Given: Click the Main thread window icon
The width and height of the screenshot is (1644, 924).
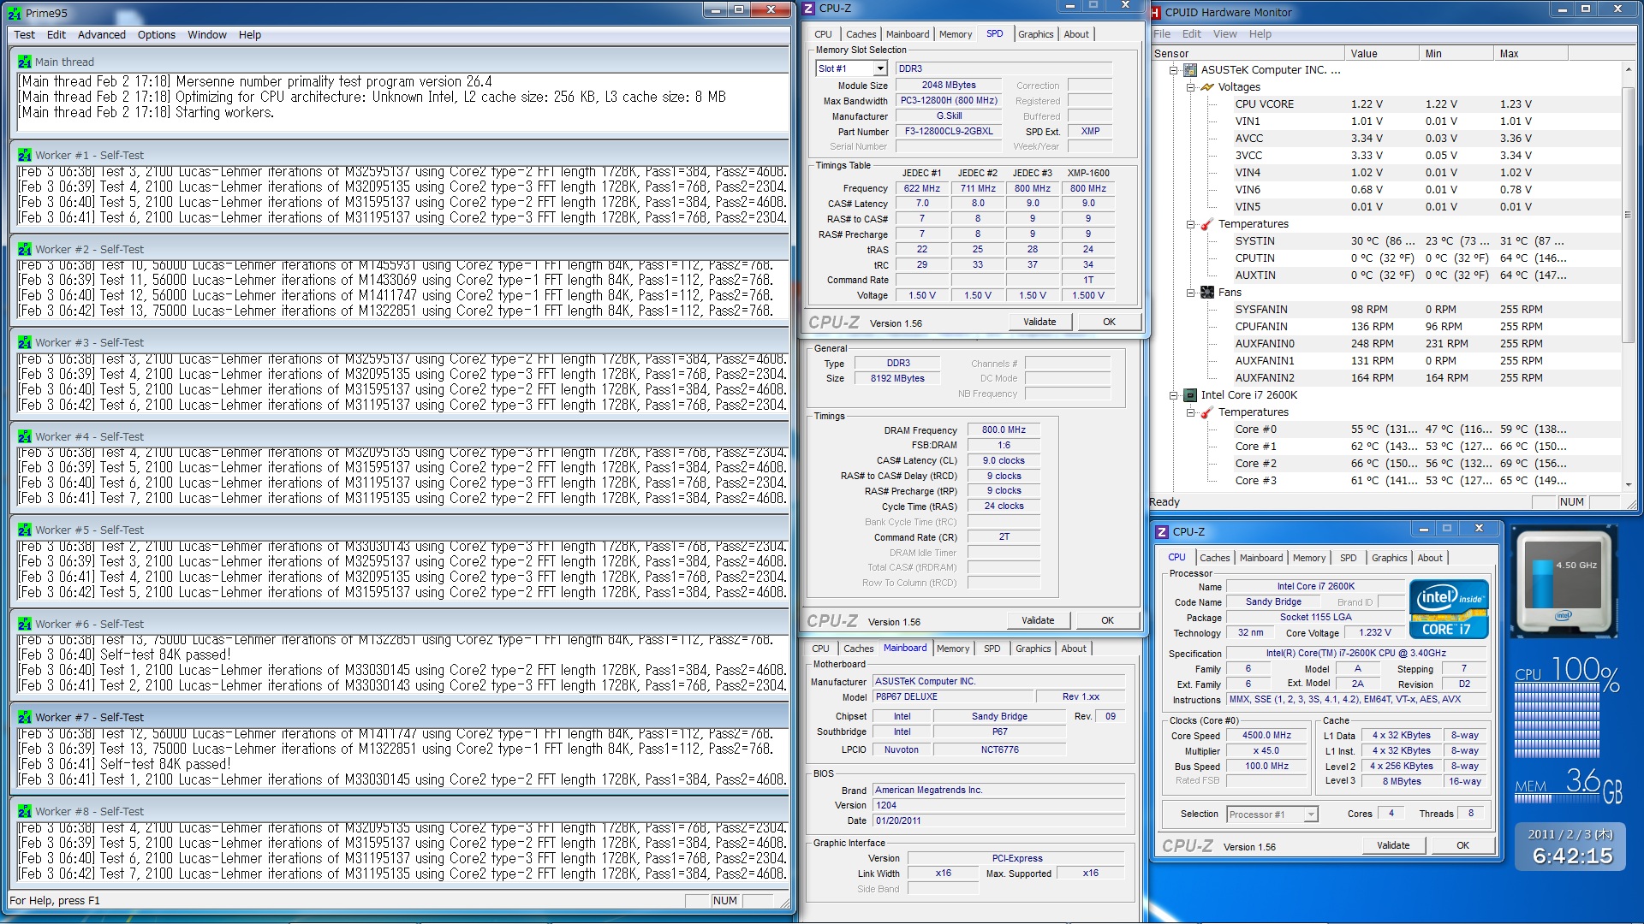Looking at the screenshot, I should point(25,62).
